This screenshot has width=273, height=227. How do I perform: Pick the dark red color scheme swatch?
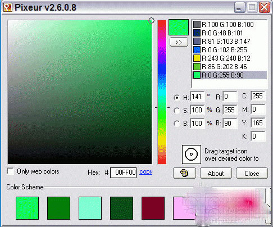point(153,208)
